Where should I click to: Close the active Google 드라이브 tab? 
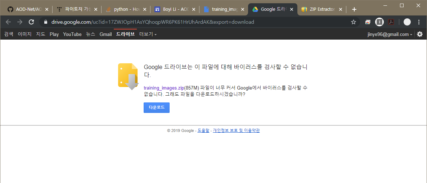click(292, 9)
